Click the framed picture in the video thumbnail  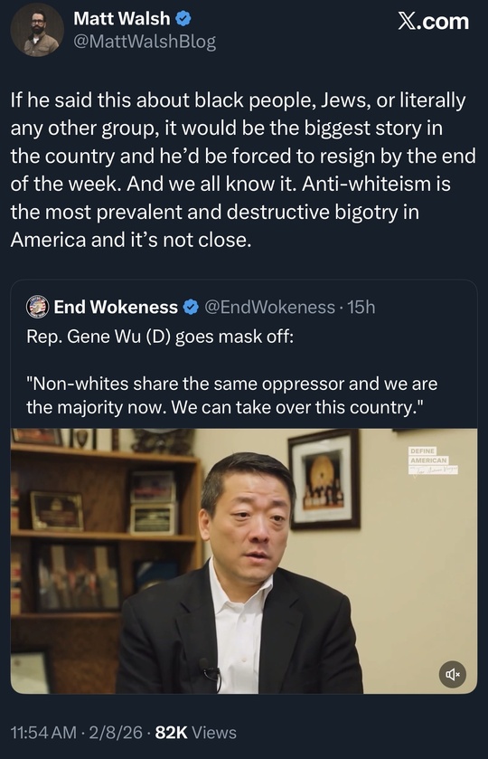[325, 480]
